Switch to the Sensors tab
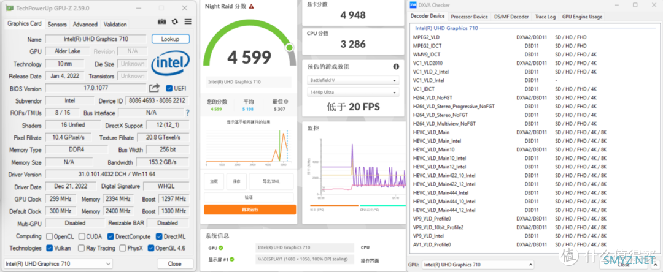The width and height of the screenshot is (663, 272). [x=57, y=25]
